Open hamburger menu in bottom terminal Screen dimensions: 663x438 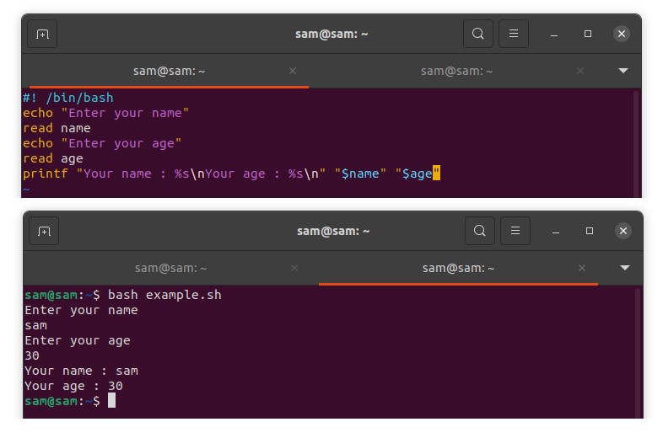515,231
